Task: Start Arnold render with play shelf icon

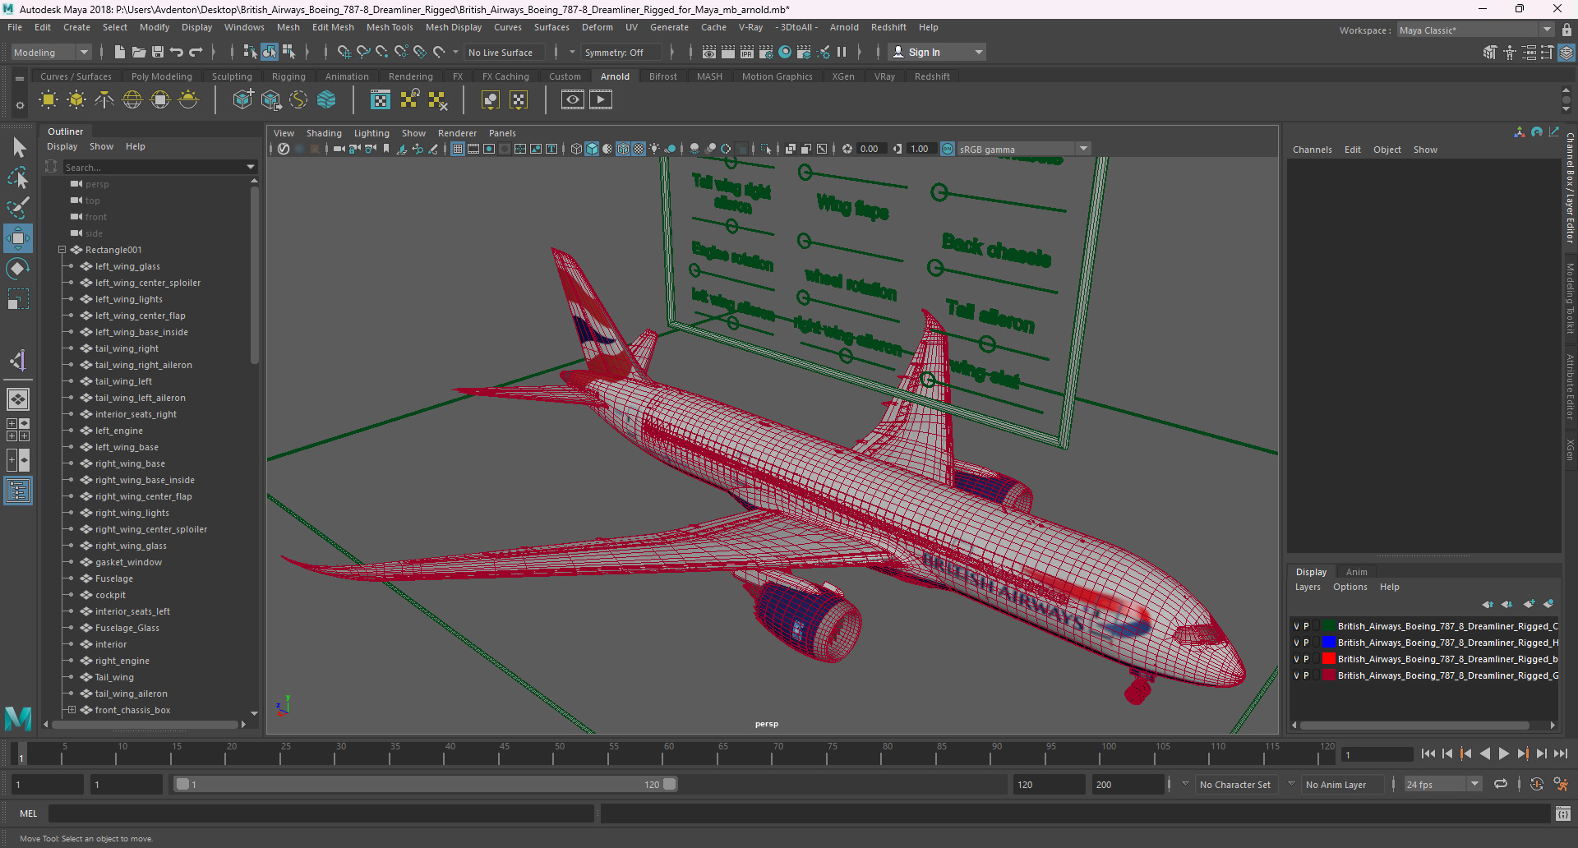Action: [x=601, y=100]
